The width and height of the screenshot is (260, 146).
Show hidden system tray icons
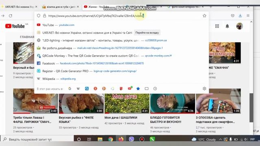tap(220, 140)
